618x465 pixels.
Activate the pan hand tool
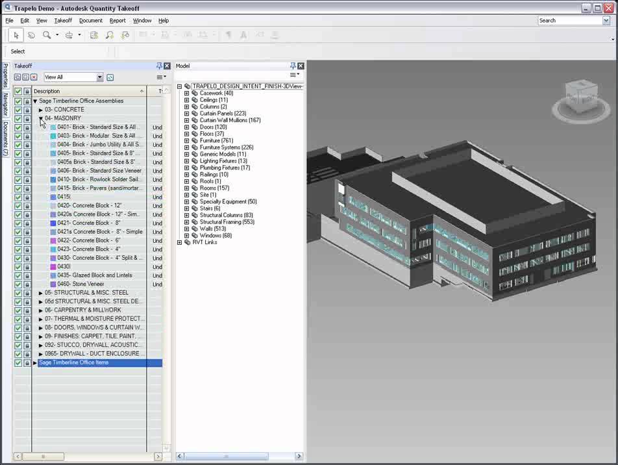tap(31, 35)
